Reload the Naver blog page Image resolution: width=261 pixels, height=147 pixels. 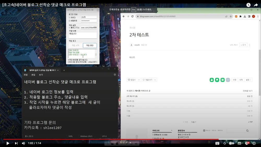point(132,16)
